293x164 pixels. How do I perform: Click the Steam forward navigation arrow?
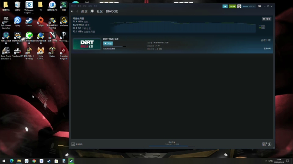(x=77, y=11)
